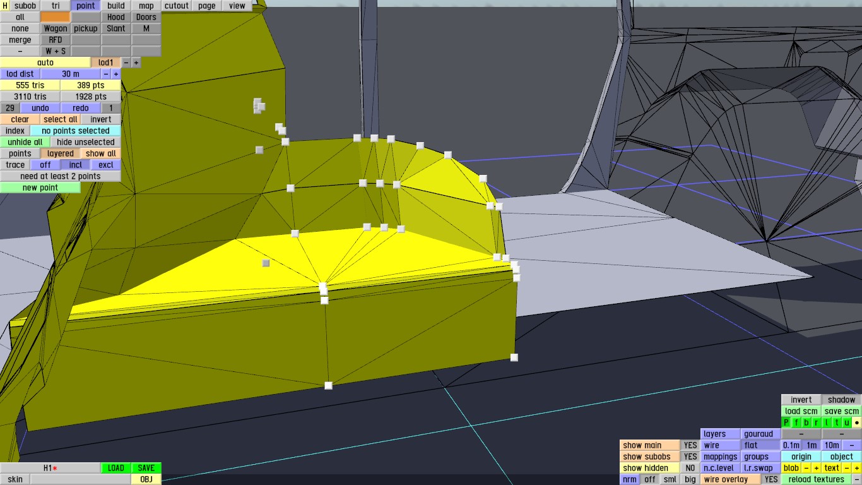The image size is (862, 485).
Task: Select layers display mode
Action: coord(721,434)
